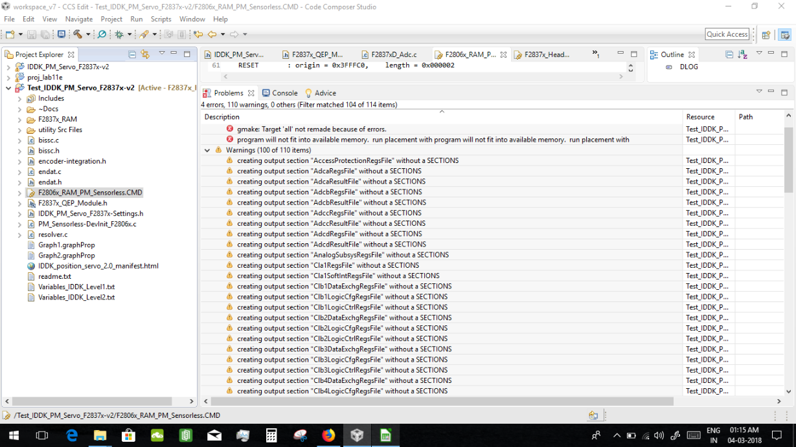Open the Search dialog via magnifier icon
Image resolution: width=796 pixels, height=447 pixels.
pos(102,34)
